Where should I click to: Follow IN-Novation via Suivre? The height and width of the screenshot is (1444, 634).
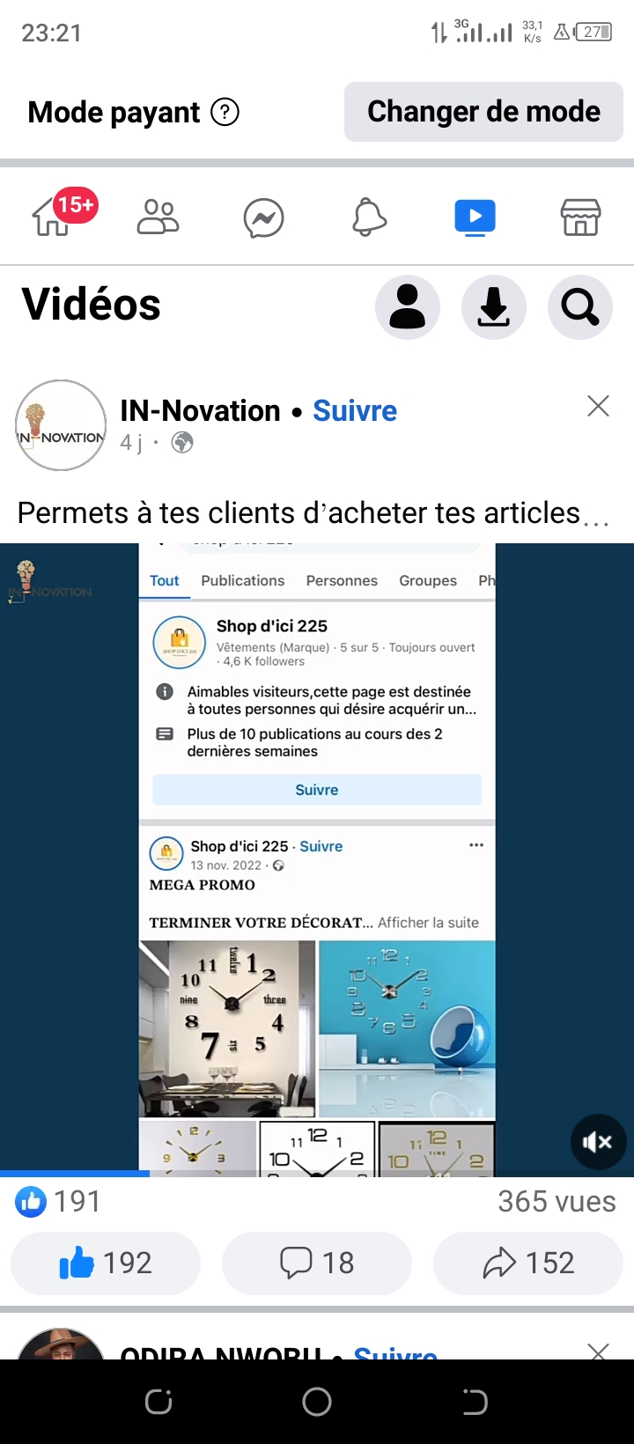point(355,411)
